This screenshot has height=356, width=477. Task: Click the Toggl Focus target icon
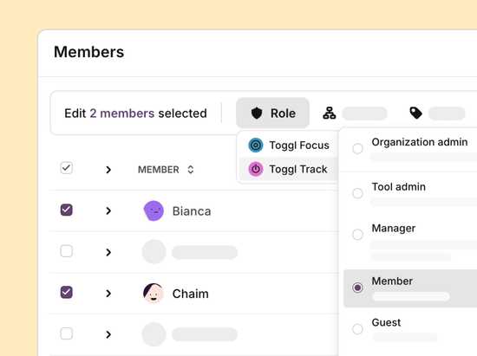tap(256, 146)
